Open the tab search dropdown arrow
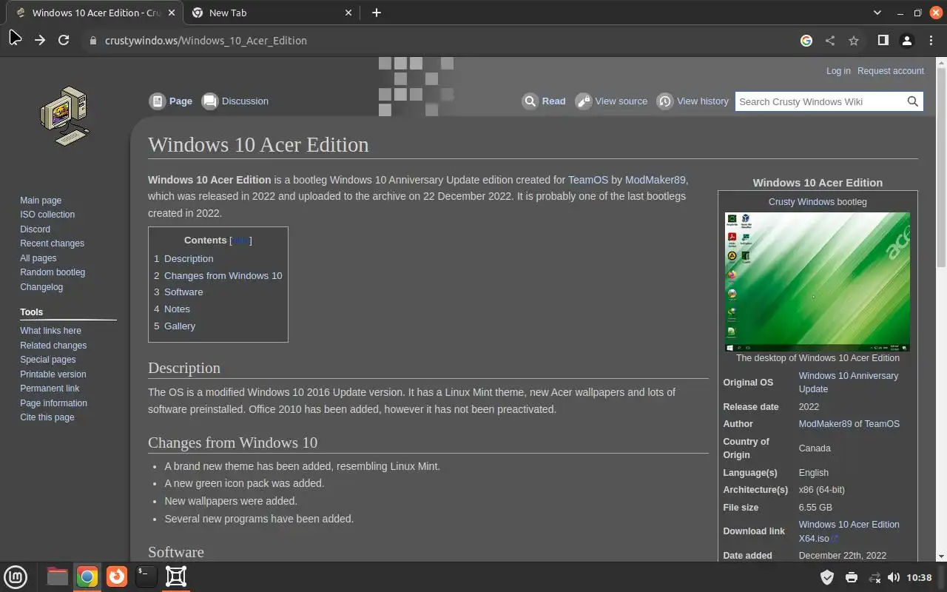This screenshot has width=947, height=592. (x=877, y=13)
